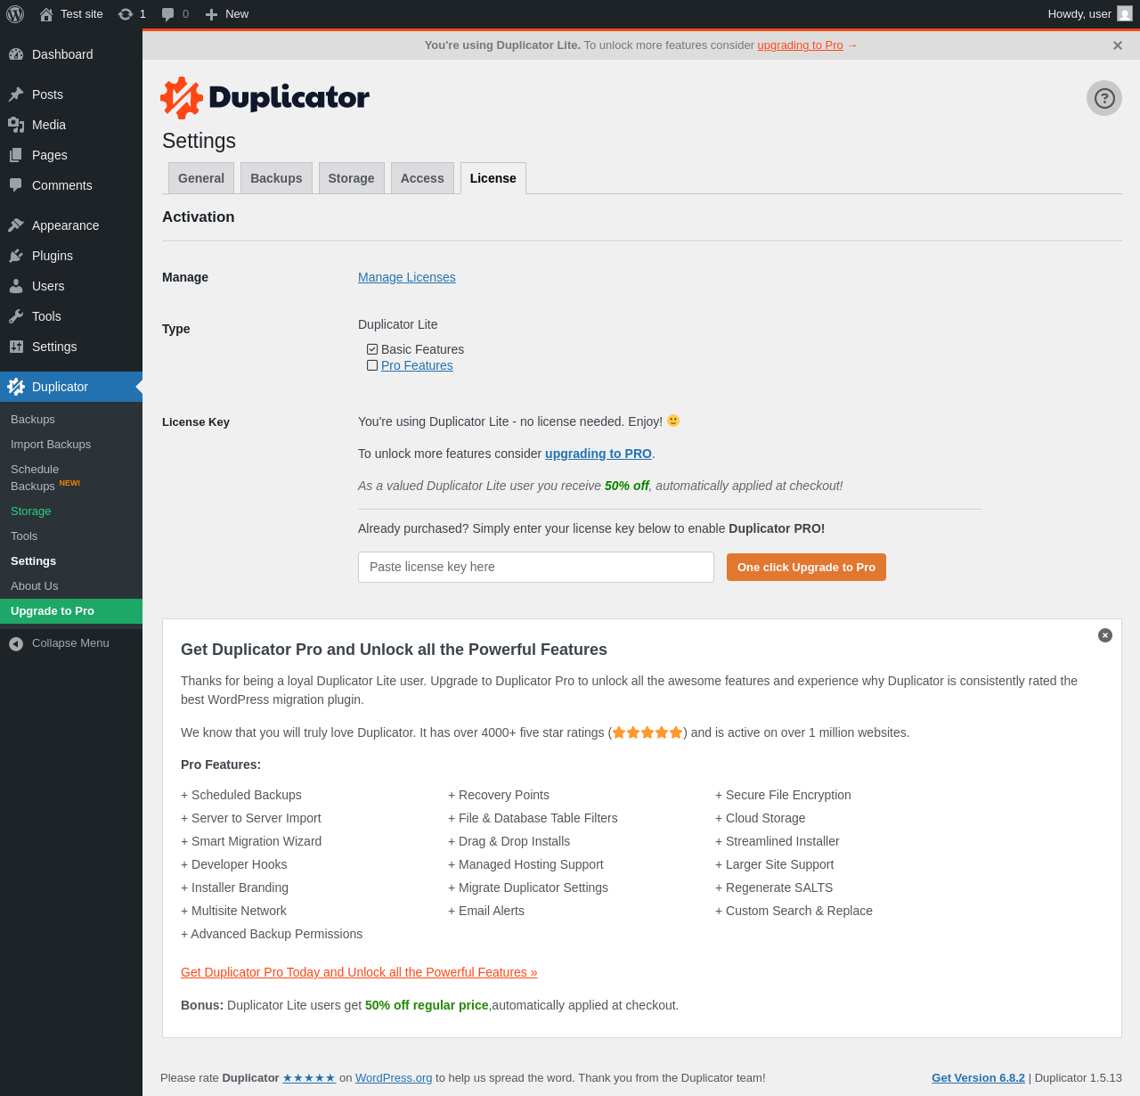Close the Get Duplicator Pro promo panel

coord(1105,635)
